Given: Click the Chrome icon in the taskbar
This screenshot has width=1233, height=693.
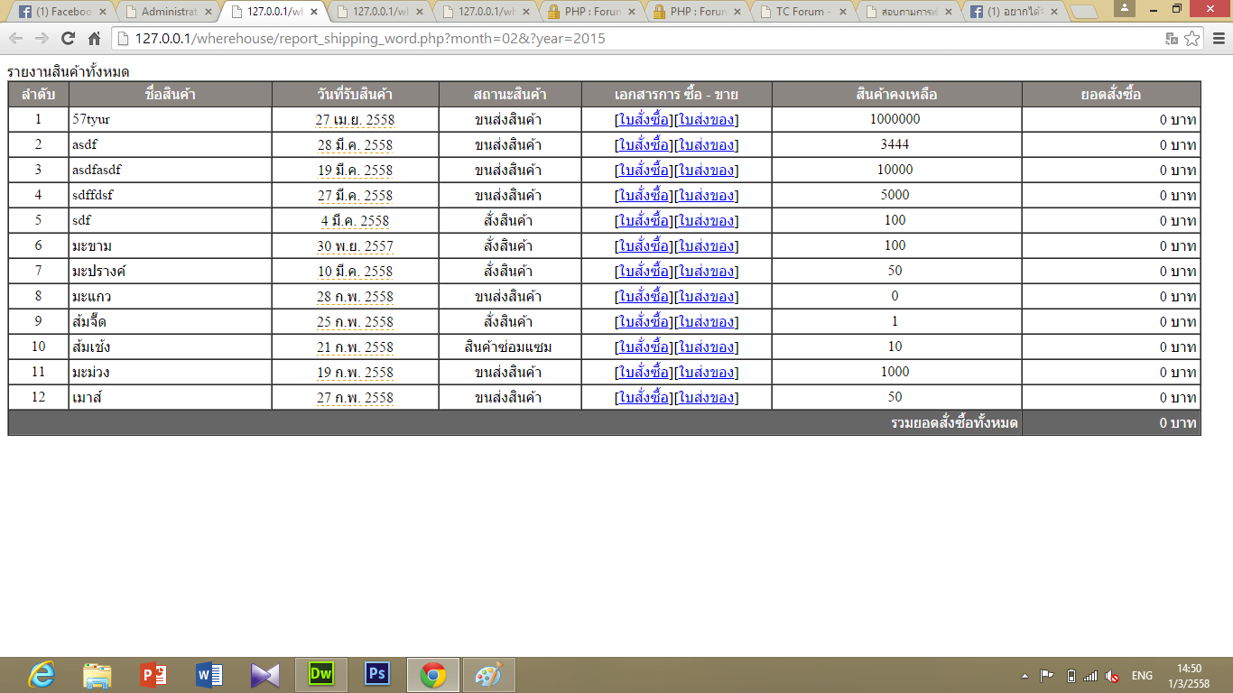Looking at the screenshot, I should tap(433, 675).
